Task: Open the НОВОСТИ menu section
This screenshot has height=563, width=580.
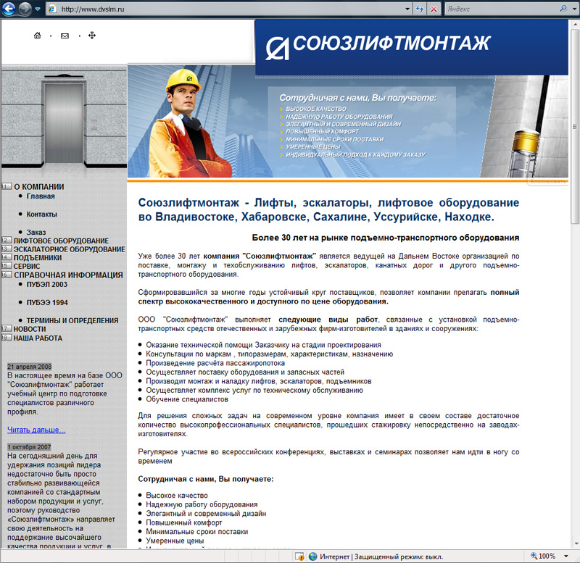Action: [30, 329]
